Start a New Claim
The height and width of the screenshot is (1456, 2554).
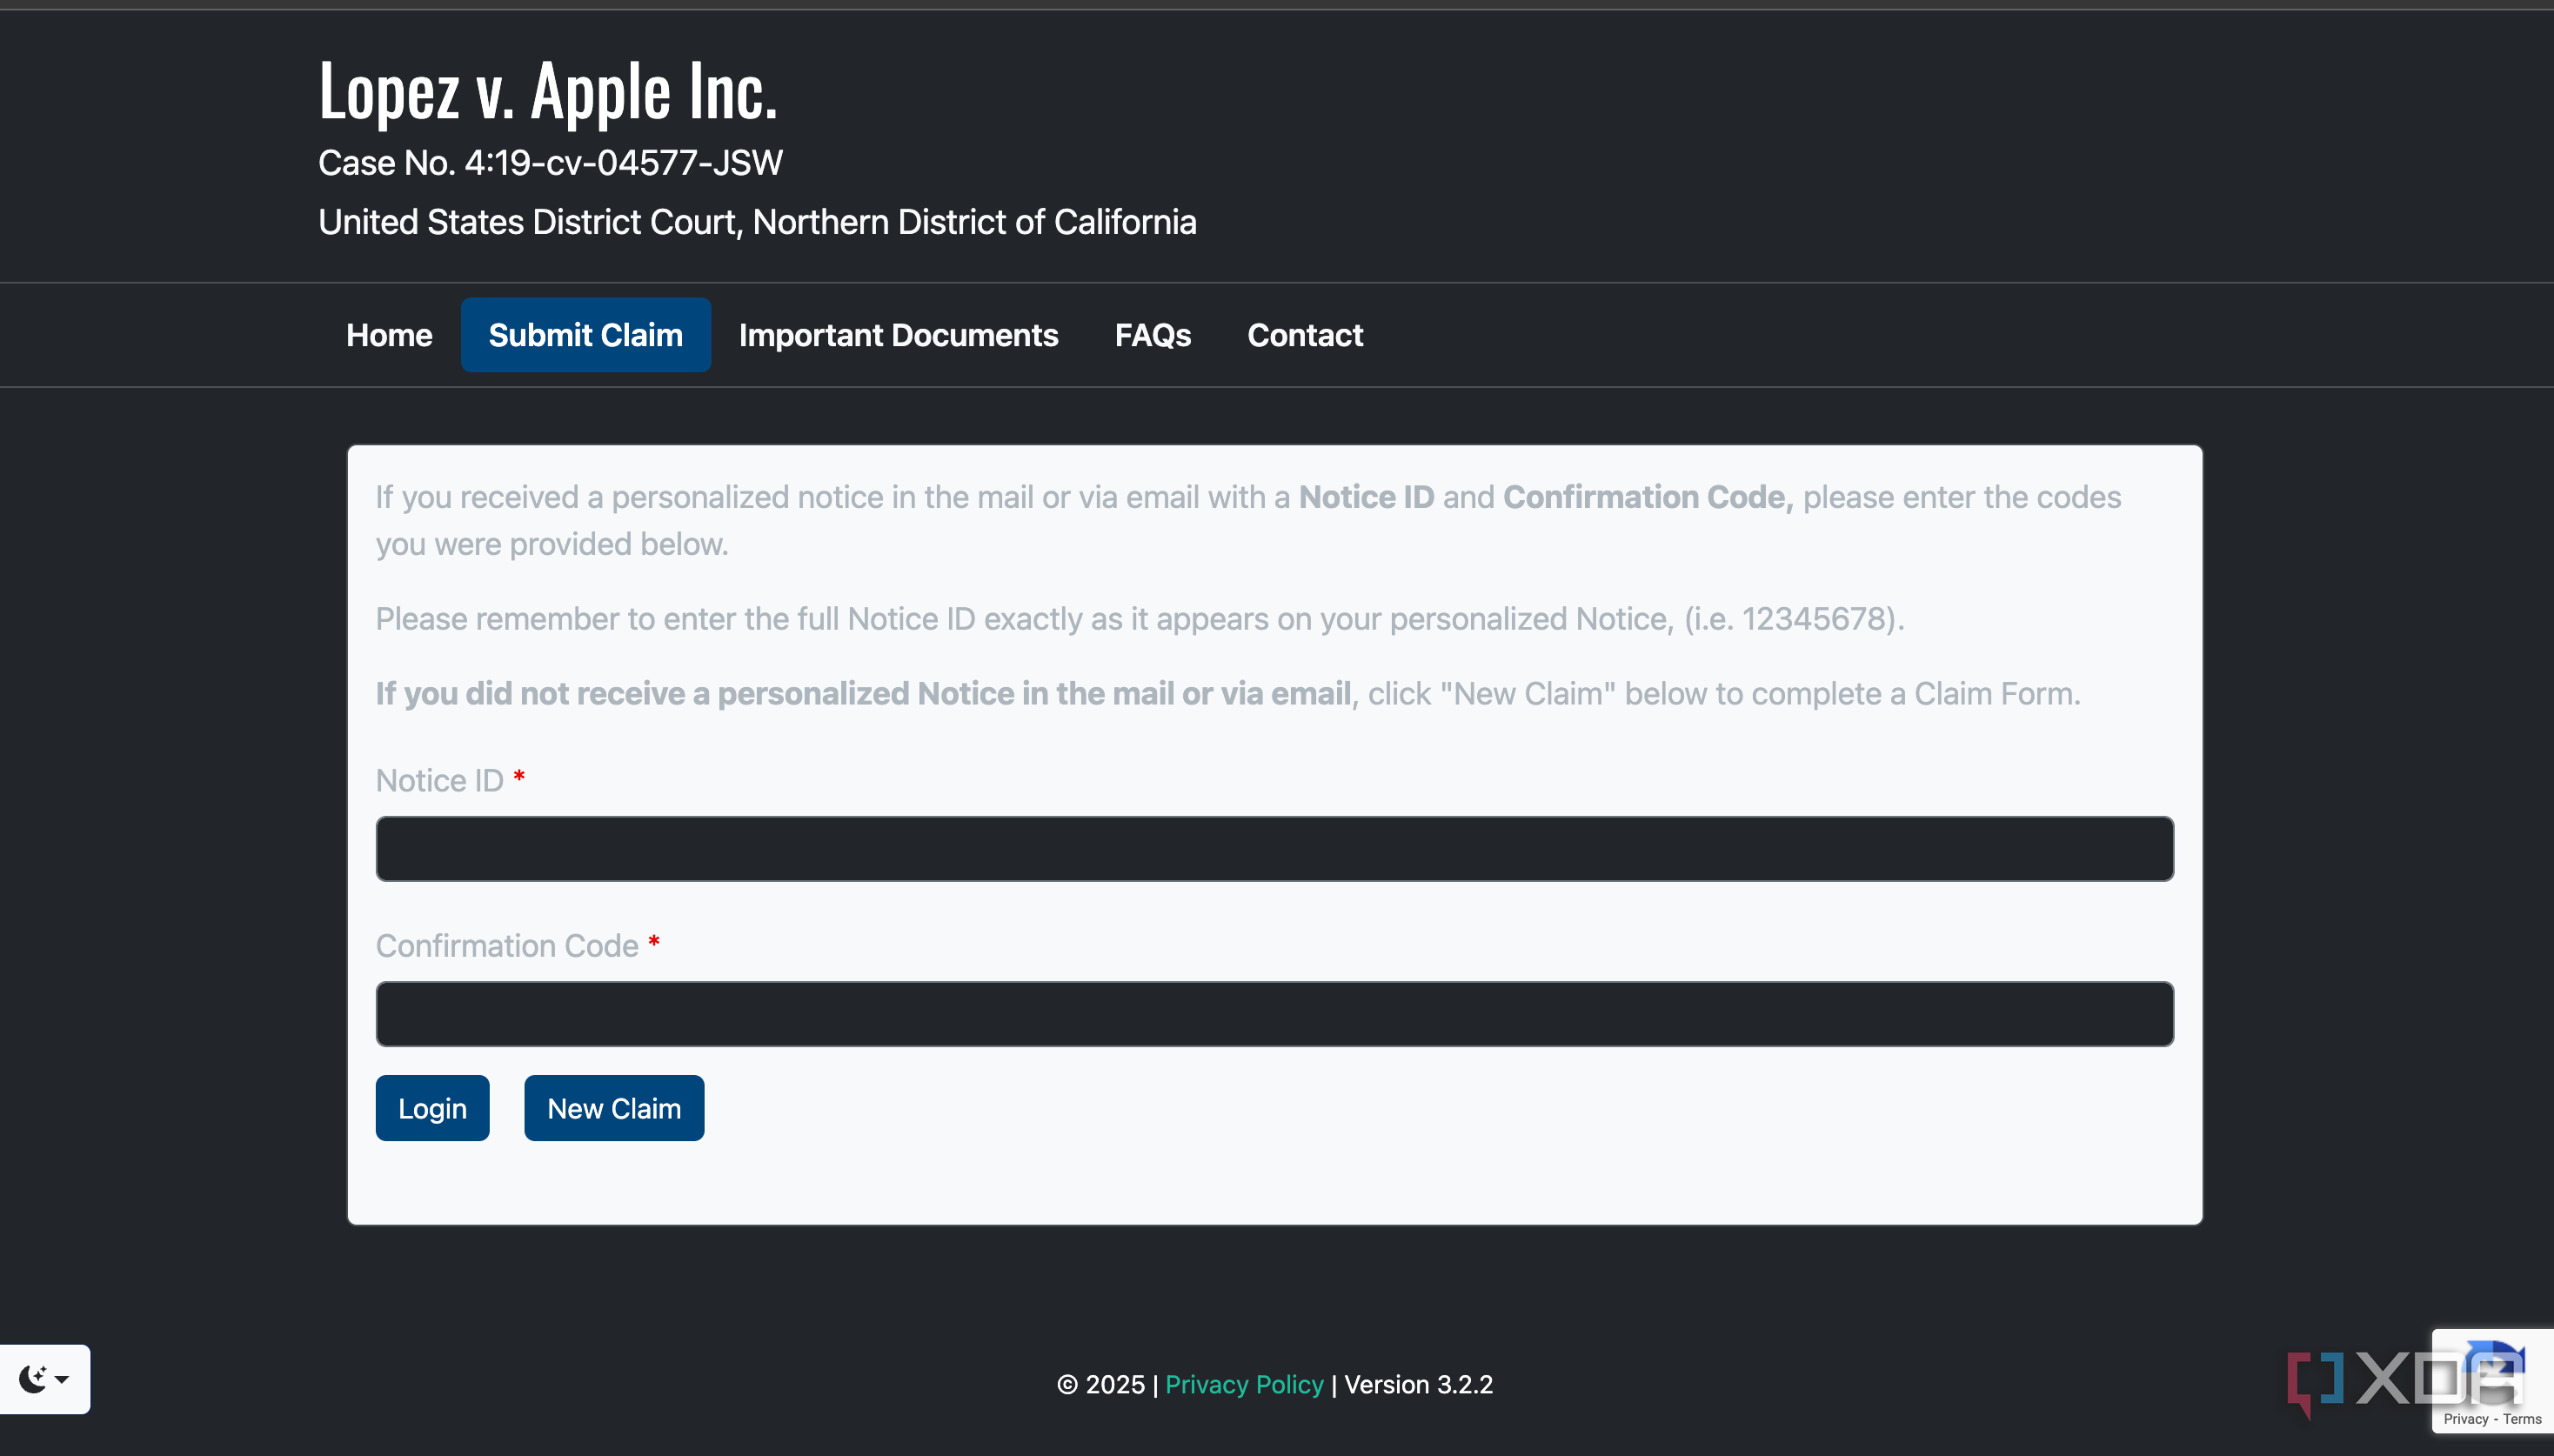pyautogui.click(x=613, y=1108)
